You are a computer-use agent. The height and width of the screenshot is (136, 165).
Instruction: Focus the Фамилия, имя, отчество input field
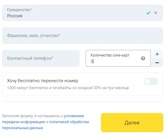83,36
